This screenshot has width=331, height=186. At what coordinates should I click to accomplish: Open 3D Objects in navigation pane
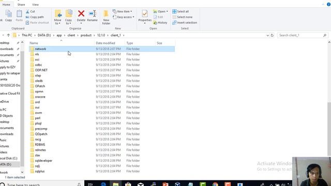tap(7, 116)
